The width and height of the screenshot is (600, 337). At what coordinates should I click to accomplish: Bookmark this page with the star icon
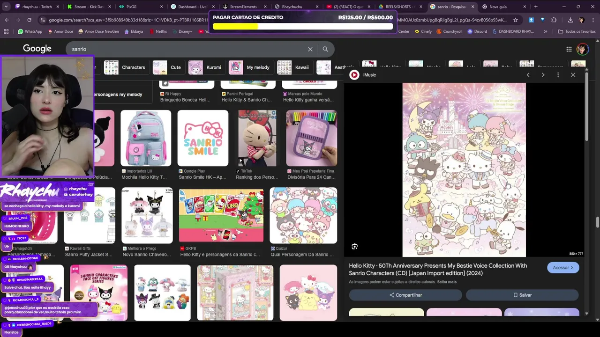(516, 20)
